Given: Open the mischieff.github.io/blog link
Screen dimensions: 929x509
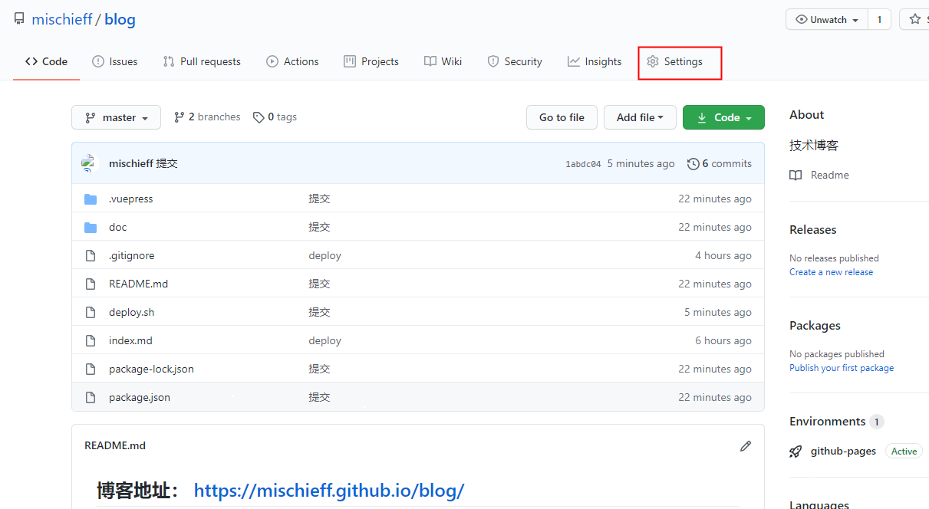Looking at the screenshot, I should (328, 490).
